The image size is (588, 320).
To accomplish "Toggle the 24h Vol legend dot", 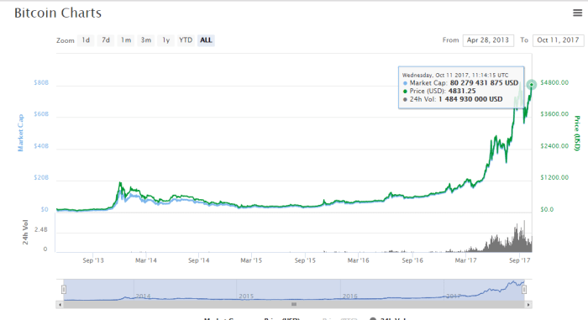I will click(373, 318).
